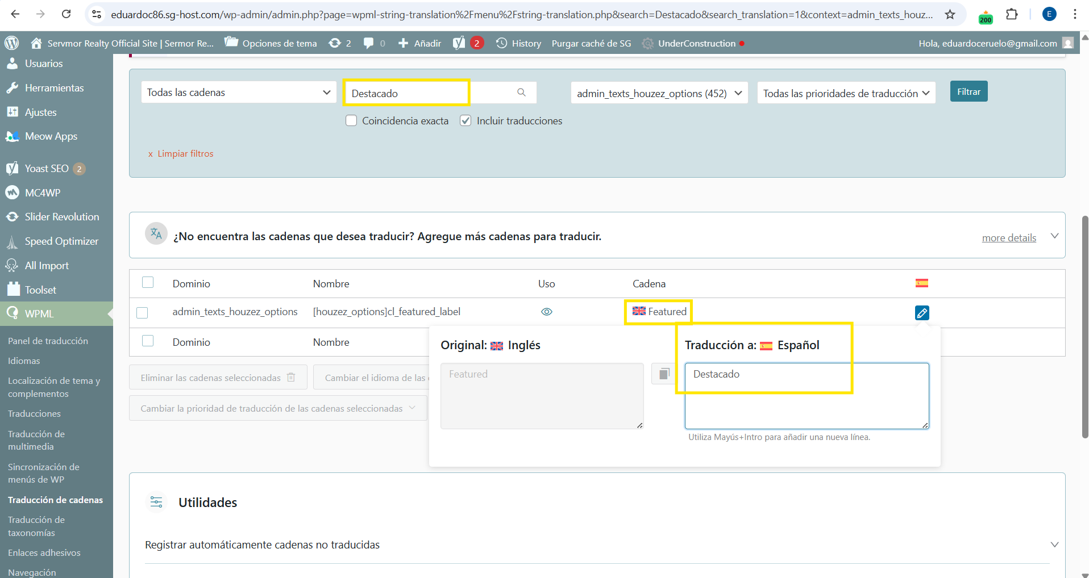Click the Yoast icon in the admin bar
Viewport: 1089px width, 578px height.
click(459, 43)
